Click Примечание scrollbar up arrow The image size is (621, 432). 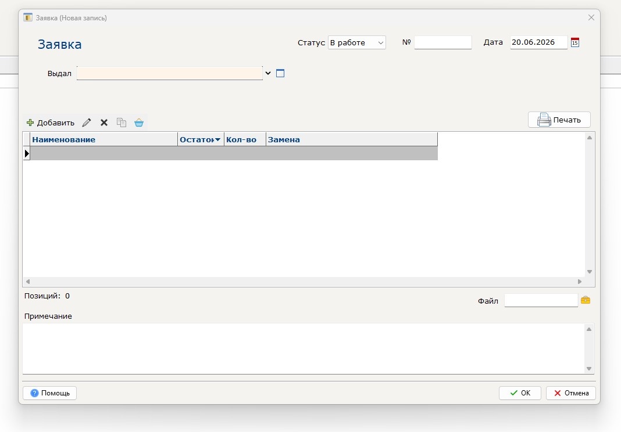pos(589,329)
